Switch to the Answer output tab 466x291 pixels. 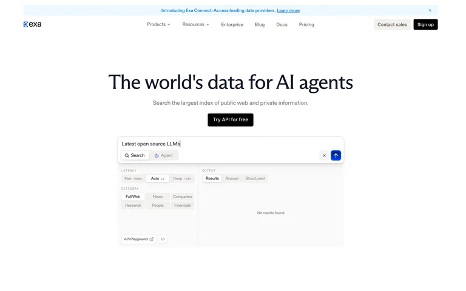tap(232, 178)
